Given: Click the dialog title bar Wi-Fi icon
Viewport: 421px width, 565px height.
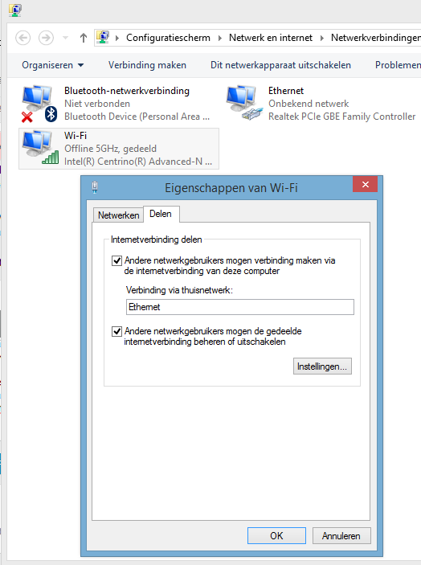Looking at the screenshot, I should click(x=95, y=187).
